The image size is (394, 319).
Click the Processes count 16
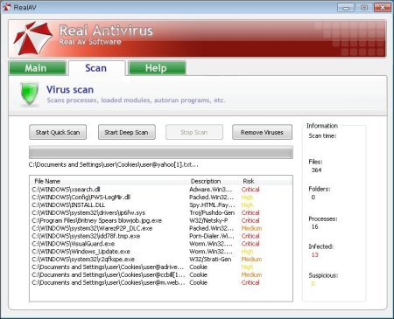coord(315,226)
